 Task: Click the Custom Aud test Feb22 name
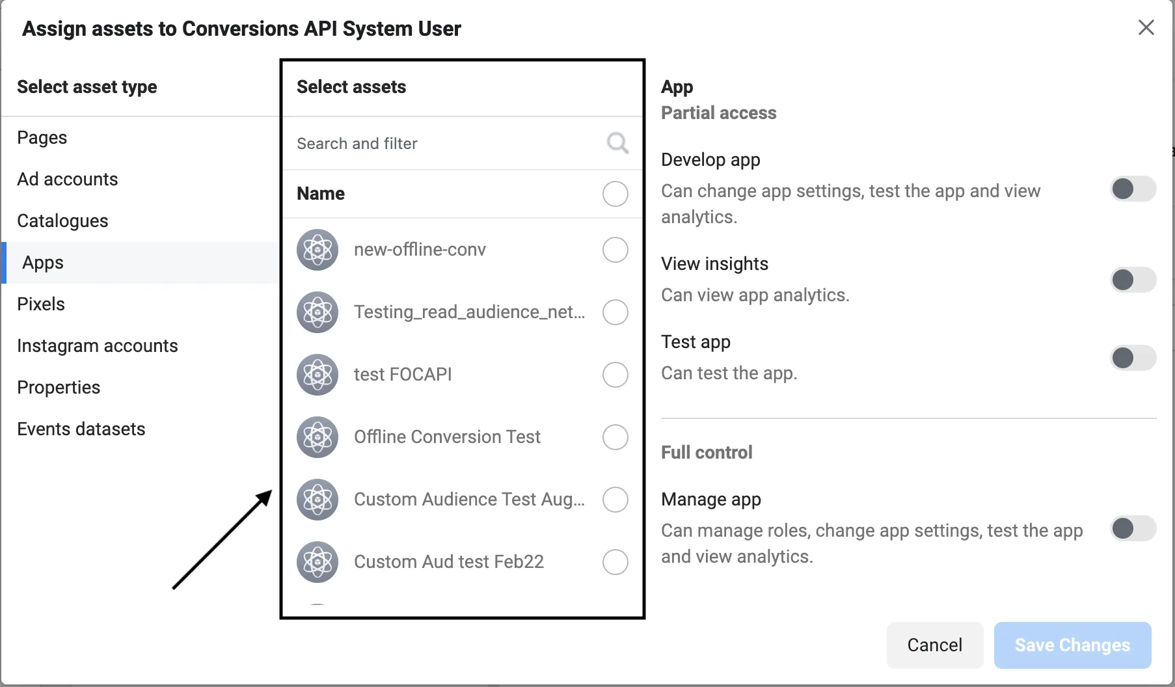coord(449,562)
